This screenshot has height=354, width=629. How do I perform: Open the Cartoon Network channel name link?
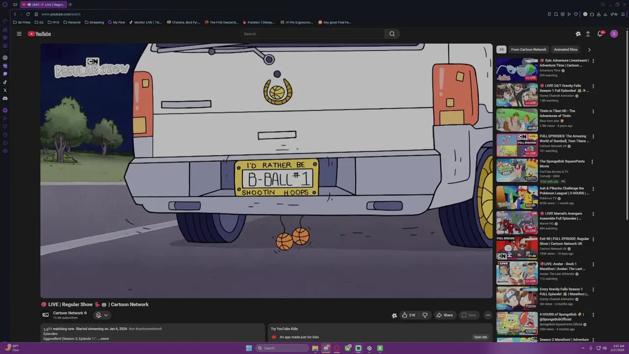pyautogui.click(x=68, y=313)
